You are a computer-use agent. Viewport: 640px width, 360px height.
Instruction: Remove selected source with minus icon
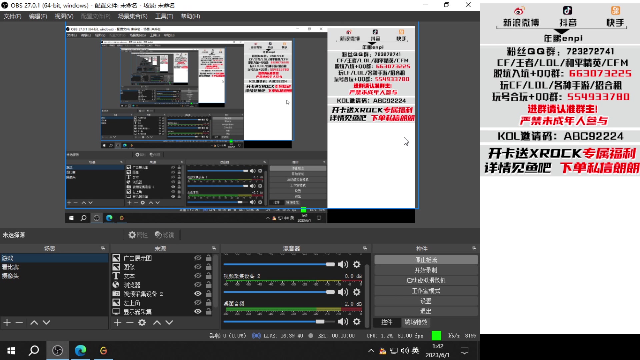(130, 322)
